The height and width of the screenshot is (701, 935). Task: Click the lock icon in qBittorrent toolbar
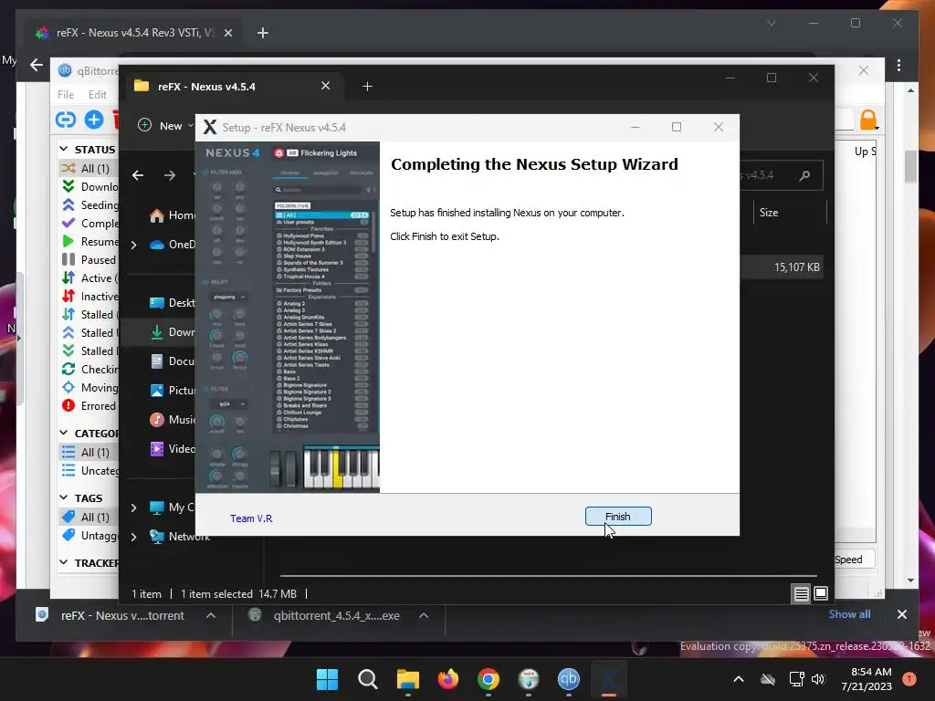tap(868, 120)
